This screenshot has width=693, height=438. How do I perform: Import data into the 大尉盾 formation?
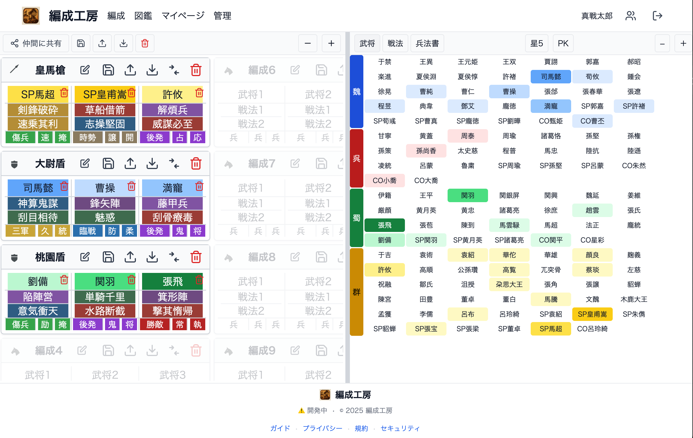tap(152, 163)
